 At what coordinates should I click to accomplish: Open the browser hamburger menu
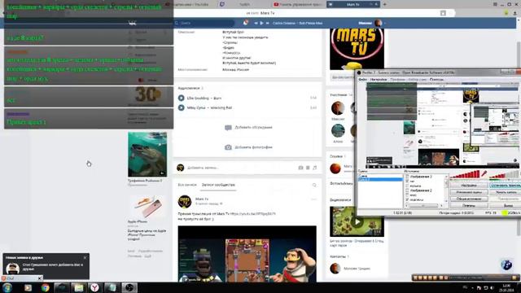pos(495,4)
